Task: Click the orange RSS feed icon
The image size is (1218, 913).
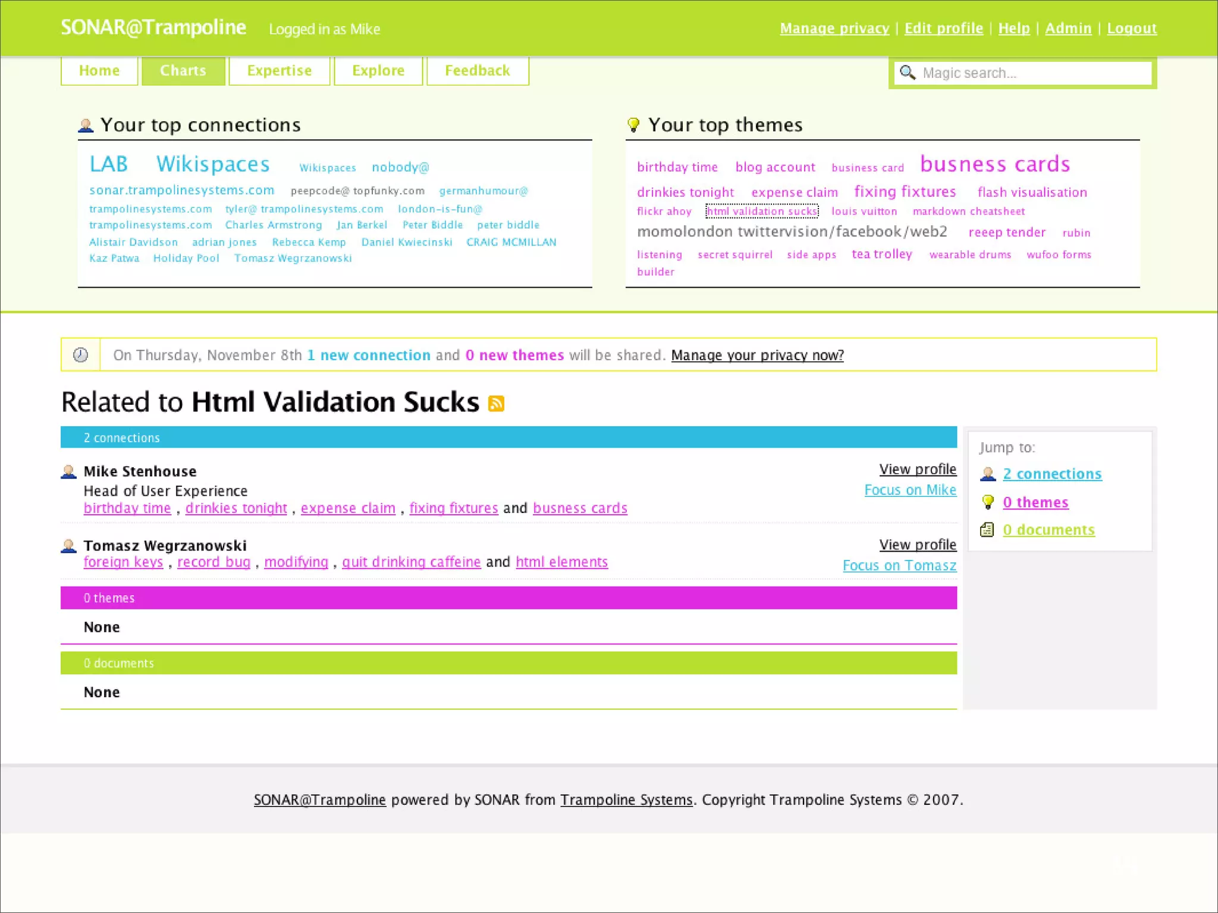Action: (496, 404)
